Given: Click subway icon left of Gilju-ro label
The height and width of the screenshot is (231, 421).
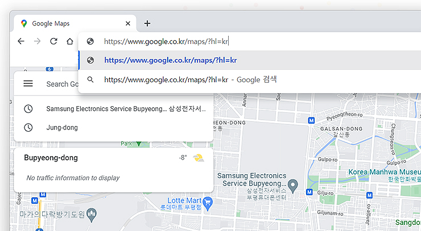Looking at the screenshot, I should coord(309,192).
